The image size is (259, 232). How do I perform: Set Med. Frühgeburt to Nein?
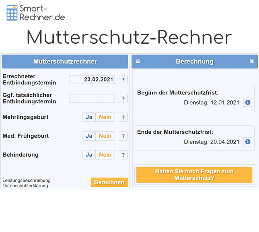[x=105, y=136]
